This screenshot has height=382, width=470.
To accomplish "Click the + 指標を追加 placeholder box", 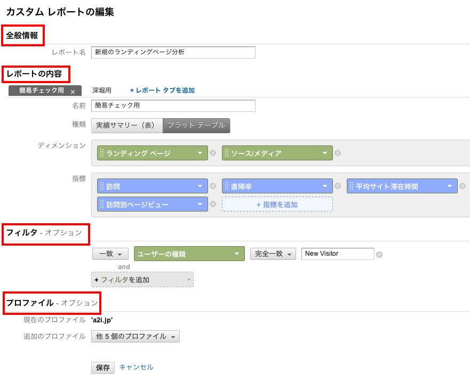I will coord(277,205).
